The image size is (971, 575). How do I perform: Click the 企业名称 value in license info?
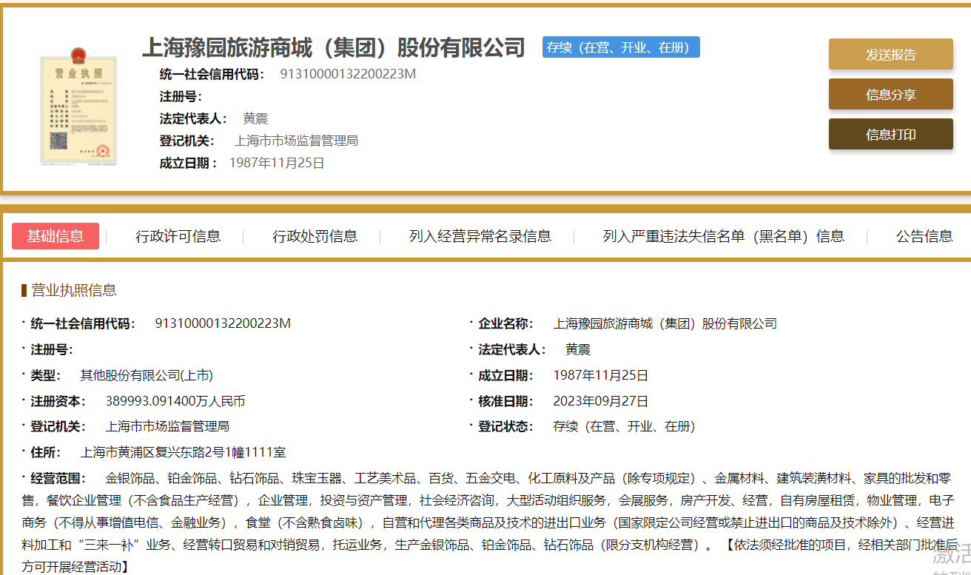pos(665,323)
